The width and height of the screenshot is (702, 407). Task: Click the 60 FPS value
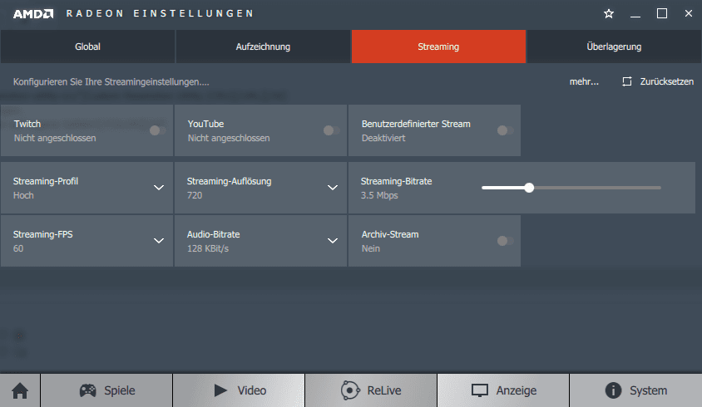(x=18, y=248)
